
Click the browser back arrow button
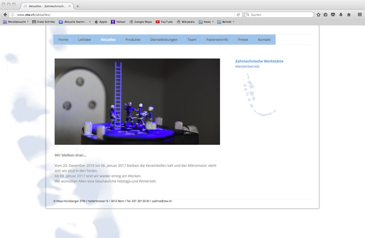5,15
